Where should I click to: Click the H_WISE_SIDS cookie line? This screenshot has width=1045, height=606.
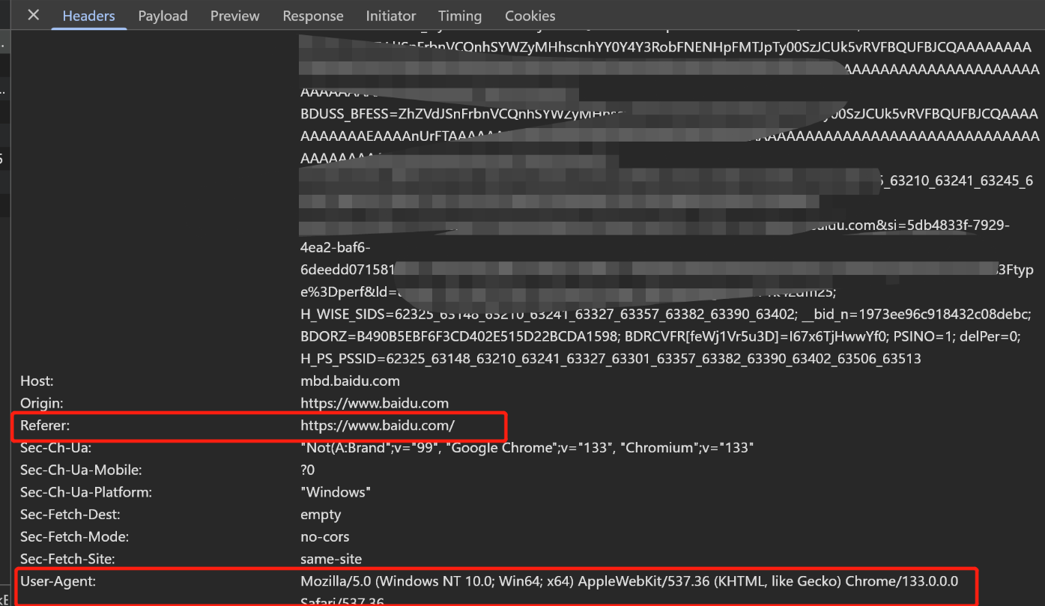coord(667,314)
